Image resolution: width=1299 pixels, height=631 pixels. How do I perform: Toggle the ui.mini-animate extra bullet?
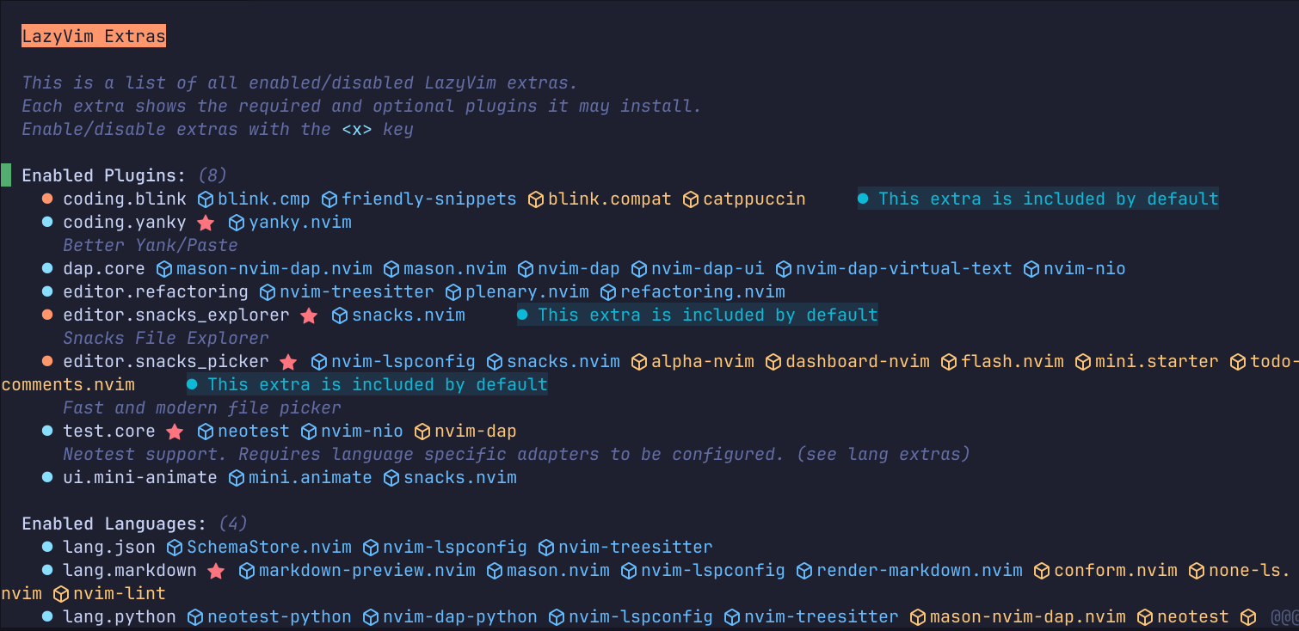pyautogui.click(x=48, y=478)
